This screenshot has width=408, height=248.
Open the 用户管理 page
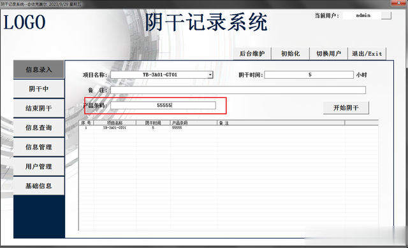(x=38, y=166)
